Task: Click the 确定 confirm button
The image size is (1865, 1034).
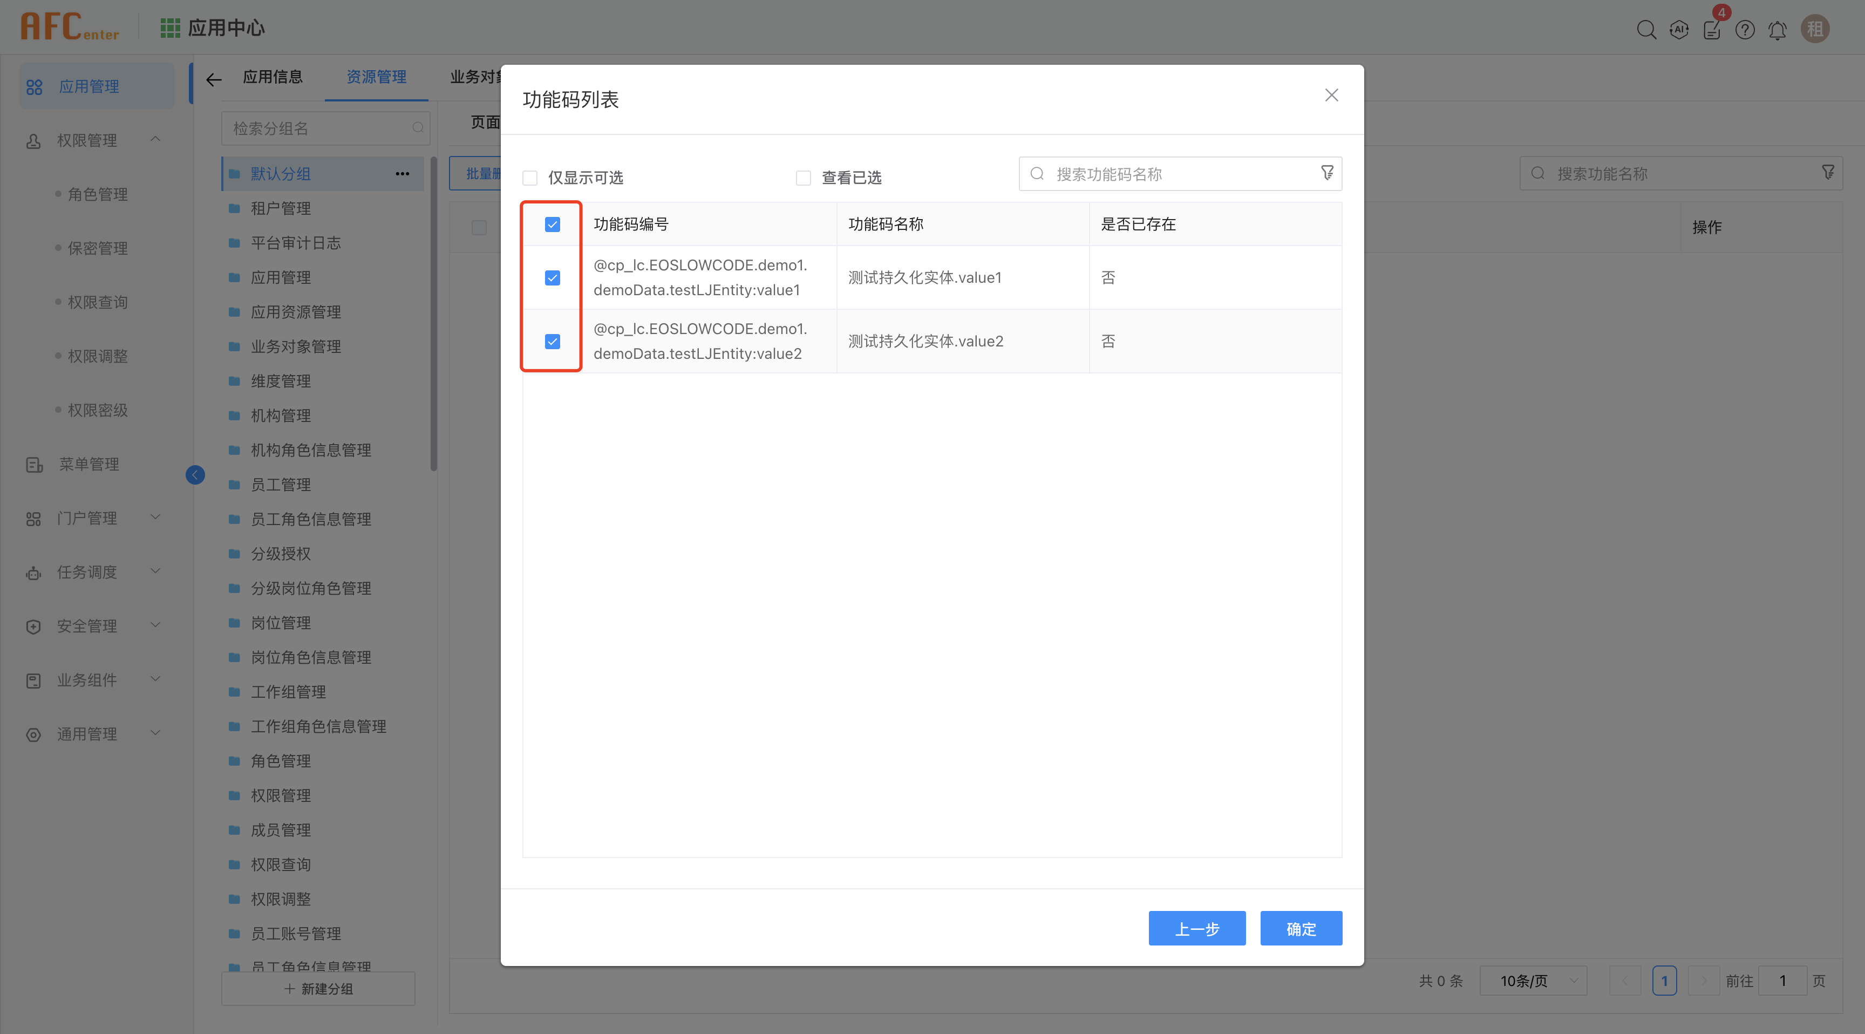Action: 1301,928
